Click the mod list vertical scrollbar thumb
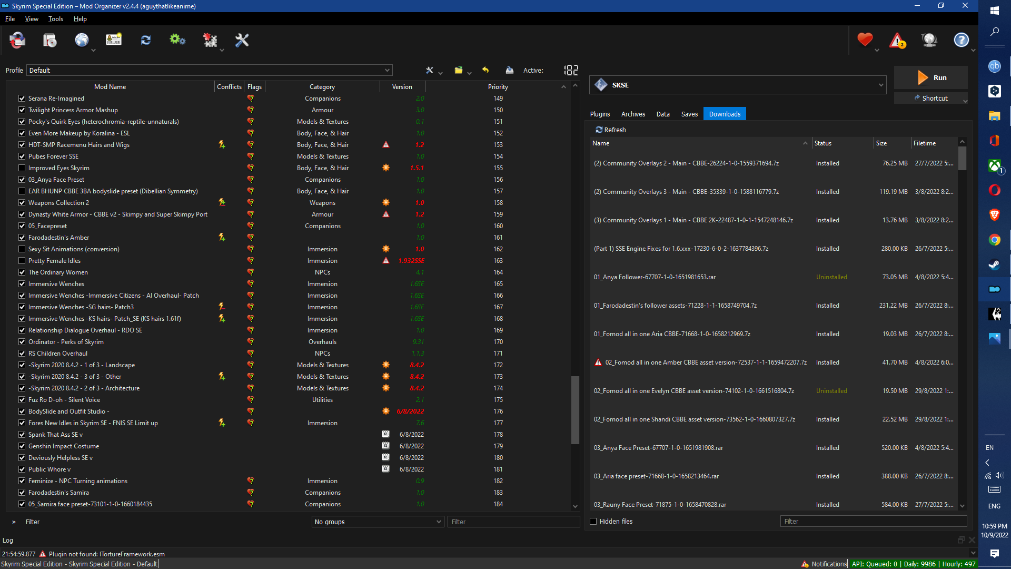Viewport: 1011px width, 569px height. (x=575, y=410)
